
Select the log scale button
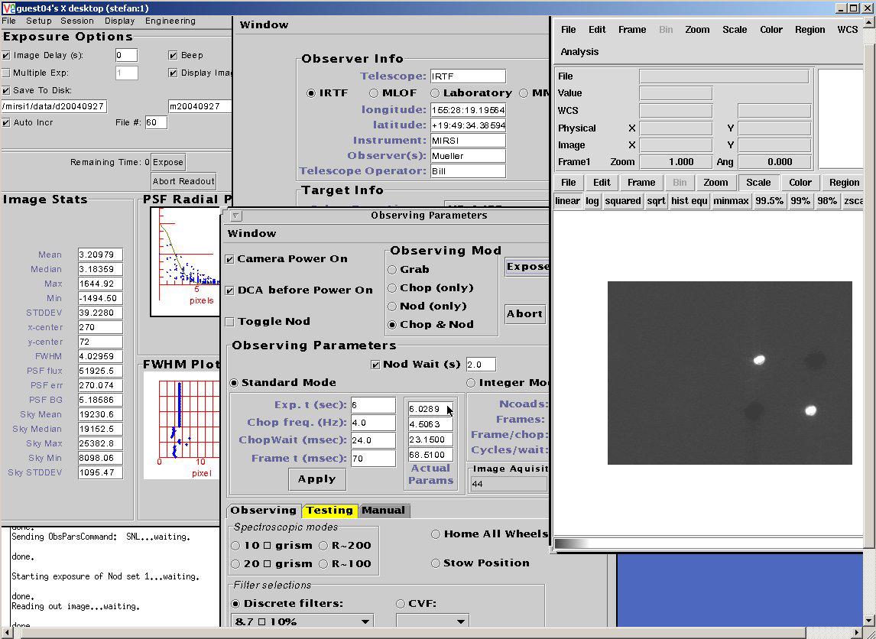592,201
